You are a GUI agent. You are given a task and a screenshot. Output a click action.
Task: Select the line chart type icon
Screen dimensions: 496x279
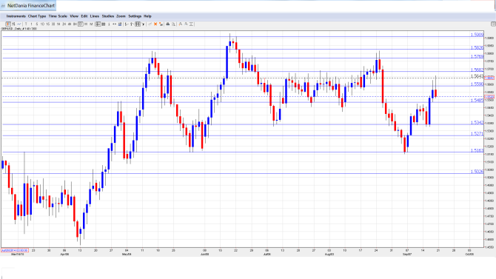point(19,24)
